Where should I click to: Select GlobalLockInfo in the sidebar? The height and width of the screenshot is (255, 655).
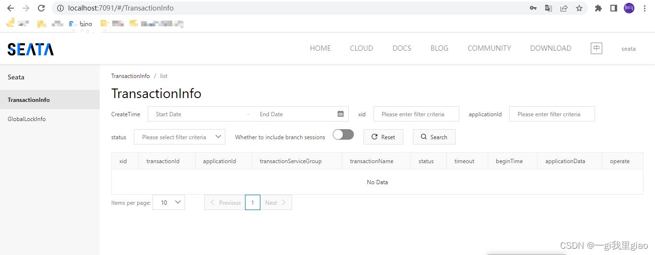pyautogui.click(x=50, y=119)
